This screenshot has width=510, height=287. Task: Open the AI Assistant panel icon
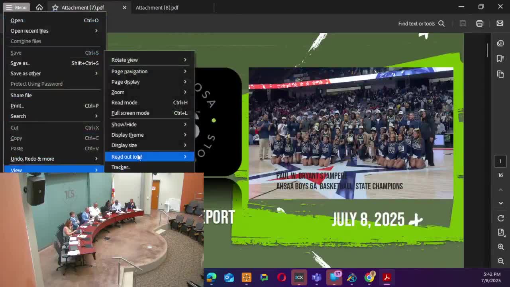coord(500,43)
